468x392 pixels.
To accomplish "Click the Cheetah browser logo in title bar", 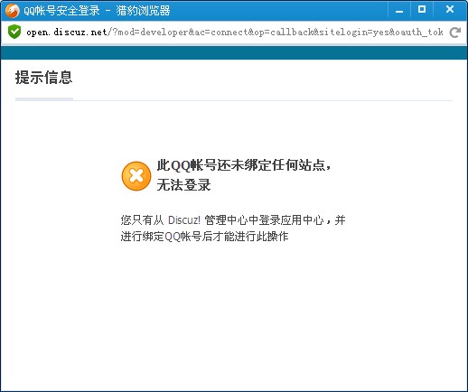I will 13,10.
